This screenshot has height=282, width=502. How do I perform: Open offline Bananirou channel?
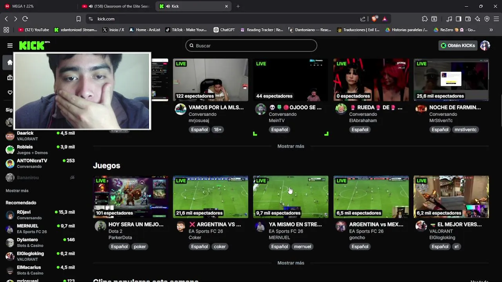point(40,177)
